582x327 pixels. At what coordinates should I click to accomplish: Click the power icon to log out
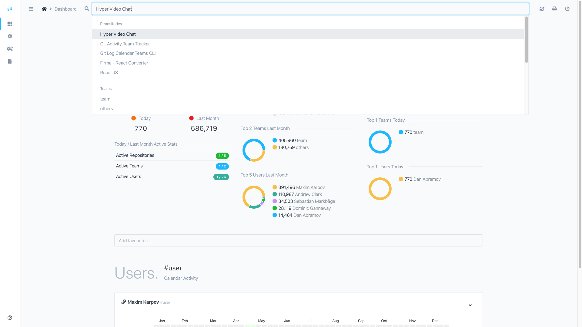pyautogui.click(x=567, y=9)
